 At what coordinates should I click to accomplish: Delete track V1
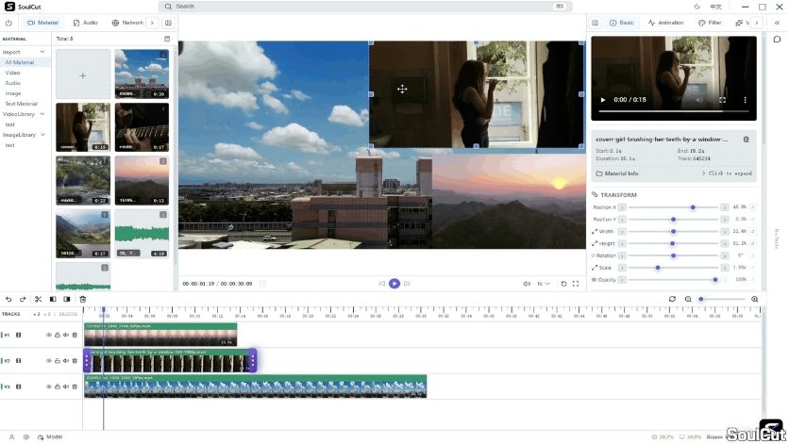click(75, 335)
